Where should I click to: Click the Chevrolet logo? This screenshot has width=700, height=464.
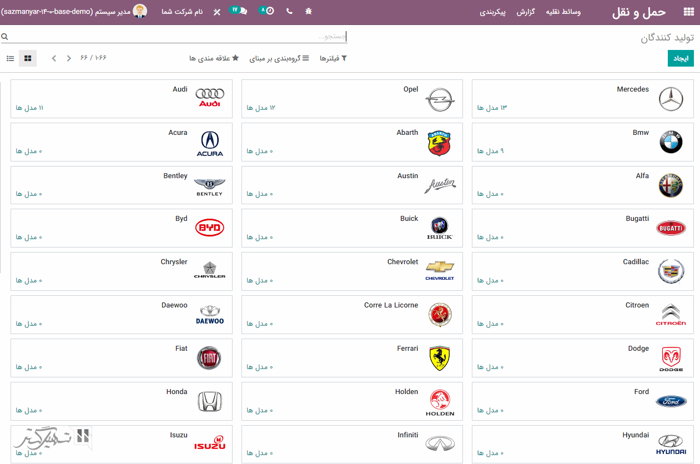440,270
